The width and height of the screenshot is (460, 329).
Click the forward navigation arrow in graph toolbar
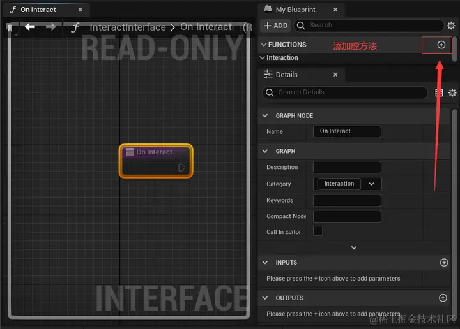(50, 27)
